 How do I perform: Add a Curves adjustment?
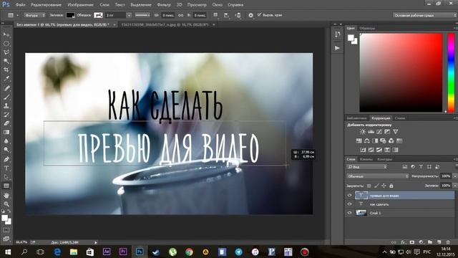379,132
